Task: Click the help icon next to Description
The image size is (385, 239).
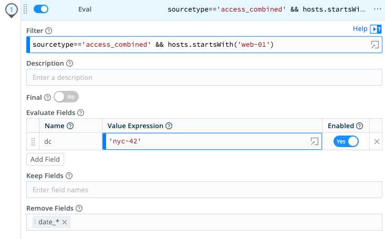Action: (x=69, y=64)
